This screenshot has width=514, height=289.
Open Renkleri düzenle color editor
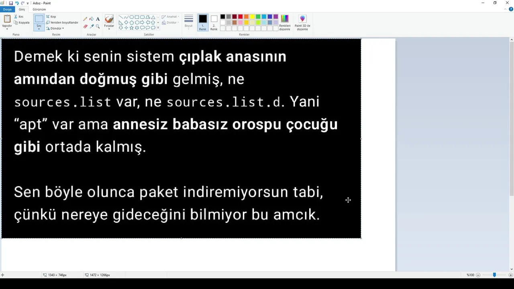coord(285,22)
